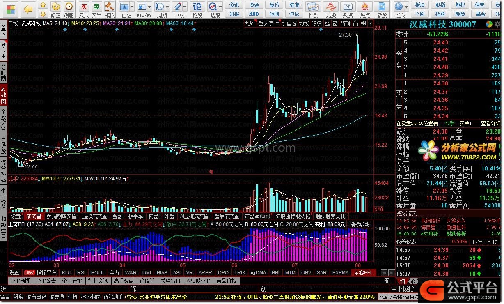Viewport: 504px width, 304px height.
Task: Select the 主客PFL indicator tab
Action: (x=364, y=273)
